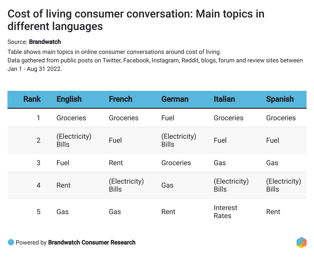
Task: Select English rank 2 Electricity Bills cell
Action: point(74,140)
